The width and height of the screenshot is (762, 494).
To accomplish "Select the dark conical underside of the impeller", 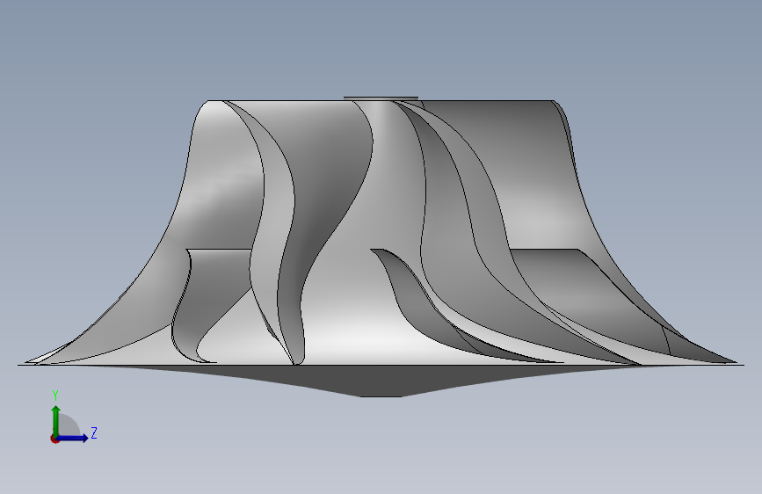I will click(x=381, y=379).
